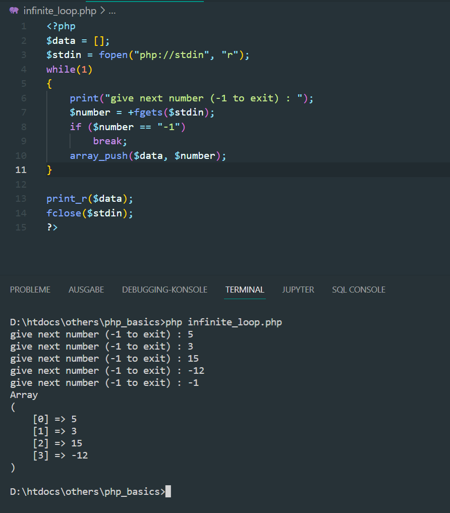Click the PHP elephant file icon in breadcrumb

[14, 11]
